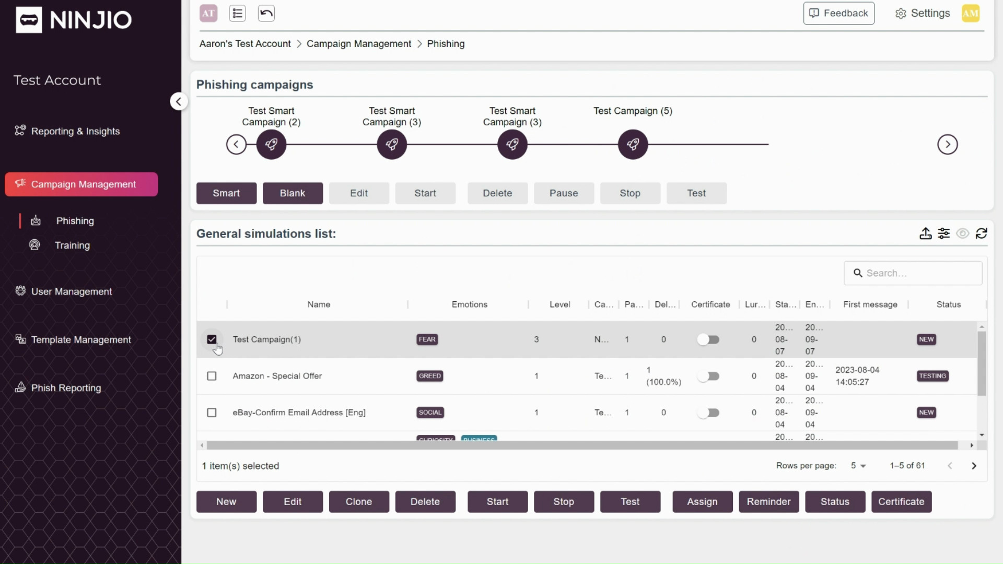Select the Test Smart Campaign (2) rocket icon
Viewport: 1003px width, 564px height.
(271, 145)
